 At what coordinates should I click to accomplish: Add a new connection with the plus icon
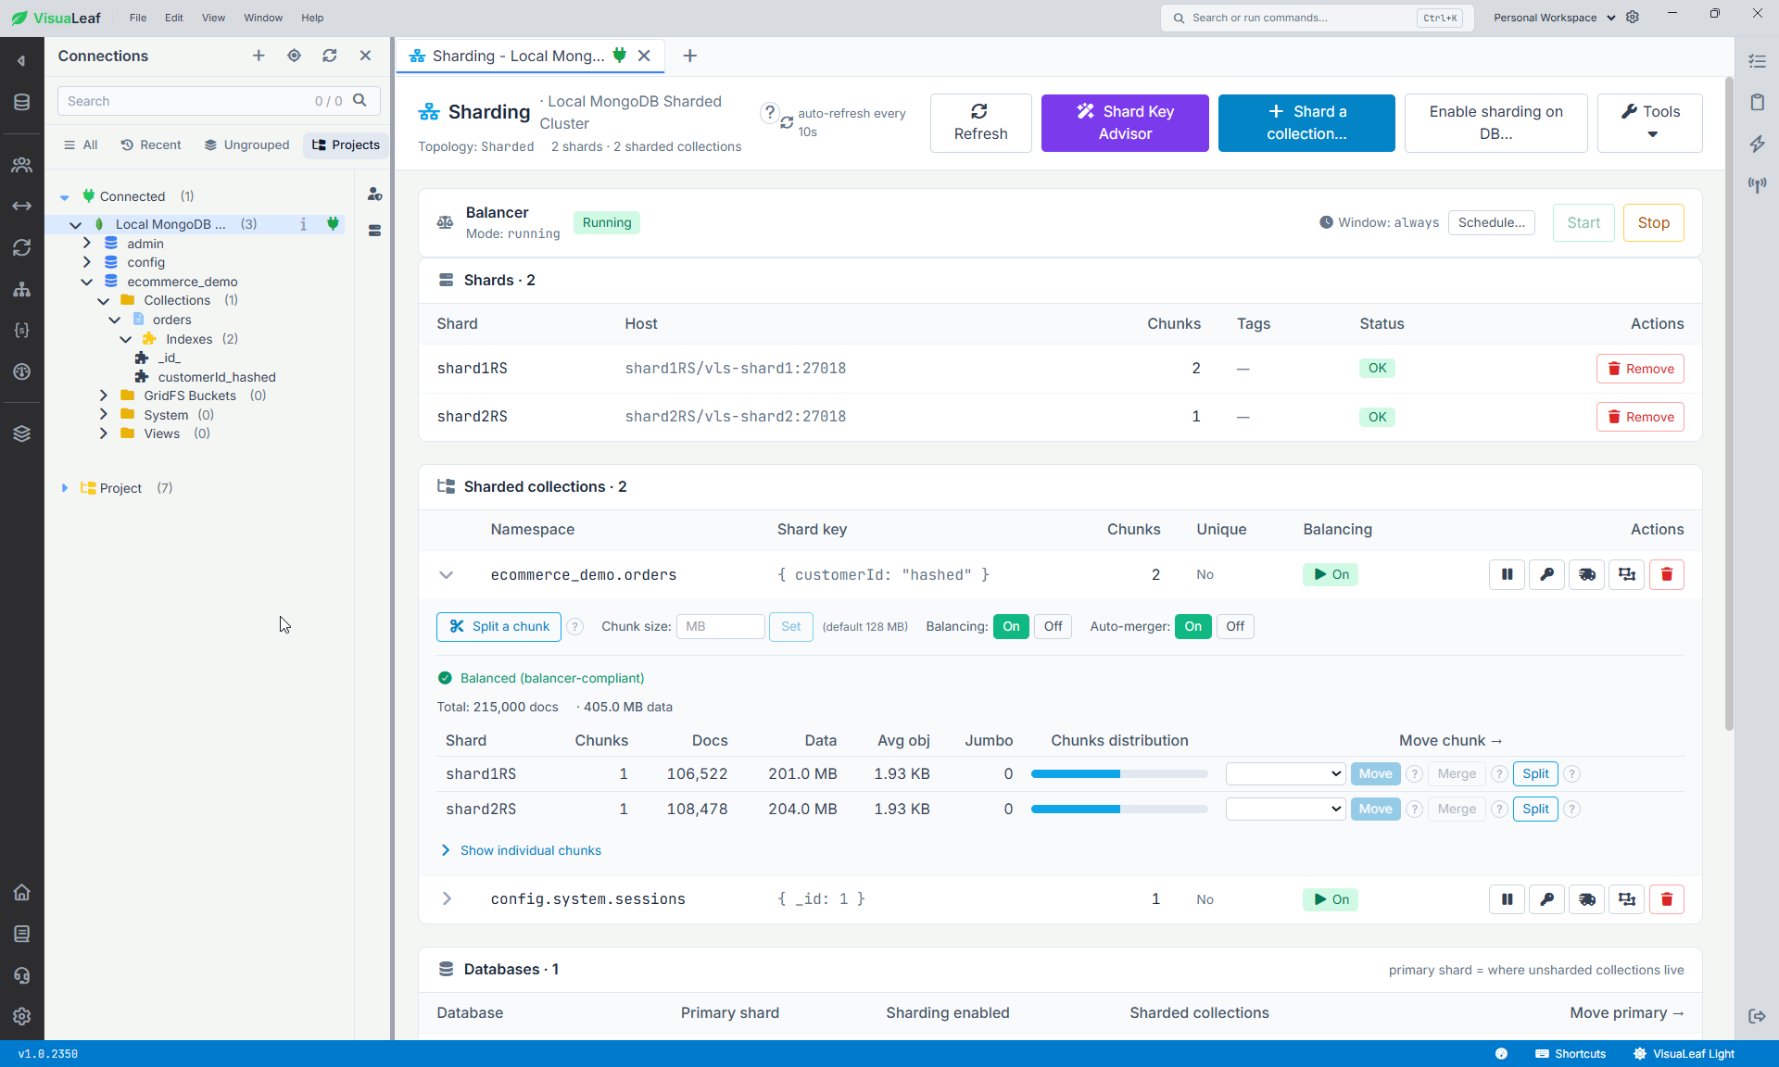point(259,56)
